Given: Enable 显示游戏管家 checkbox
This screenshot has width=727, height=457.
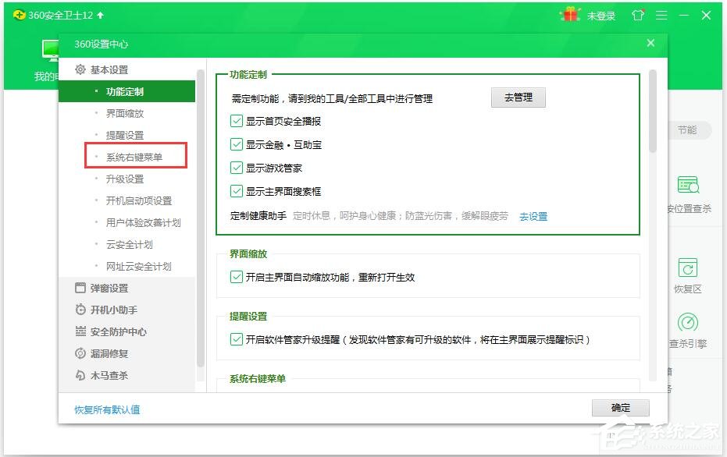Looking at the screenshot, I should pos(236,167).
